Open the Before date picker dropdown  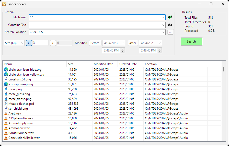click(x=123, y=43)
